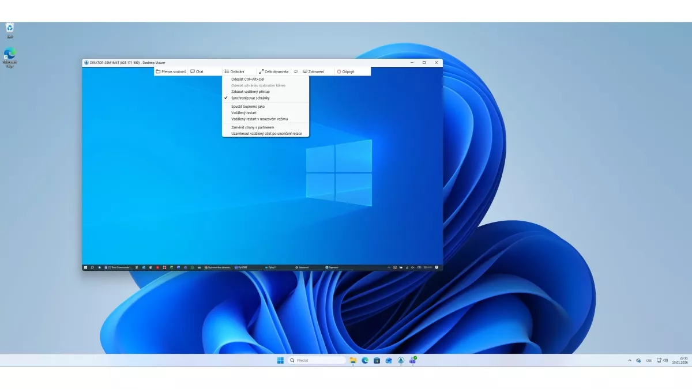Click the monitor switch icon before Zobrazení

pos(296,71)
